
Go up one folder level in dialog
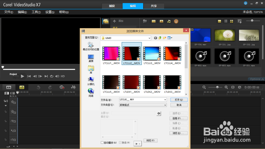(160, 38)
